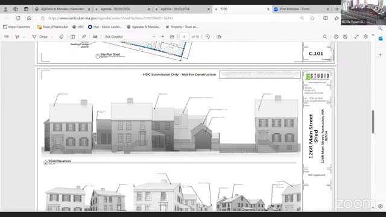Select the Erase tool

coord(61,37)
